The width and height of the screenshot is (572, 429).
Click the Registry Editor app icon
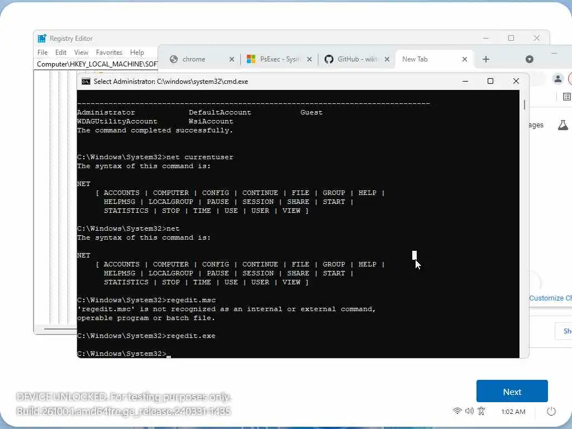(x=42, y=39)
